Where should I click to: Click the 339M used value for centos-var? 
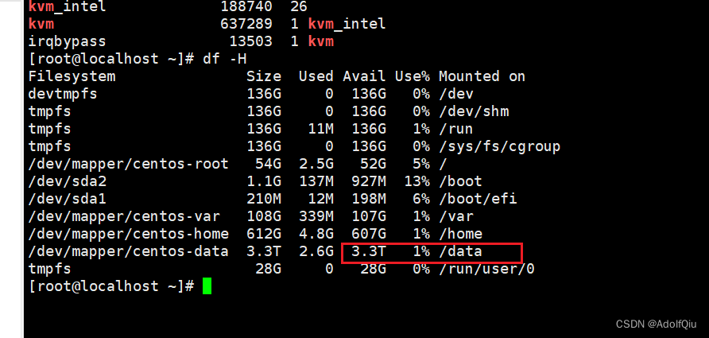[x=316, y=216]
